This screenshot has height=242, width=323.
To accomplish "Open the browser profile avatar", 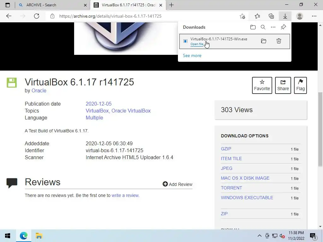I will pos(300,16).
